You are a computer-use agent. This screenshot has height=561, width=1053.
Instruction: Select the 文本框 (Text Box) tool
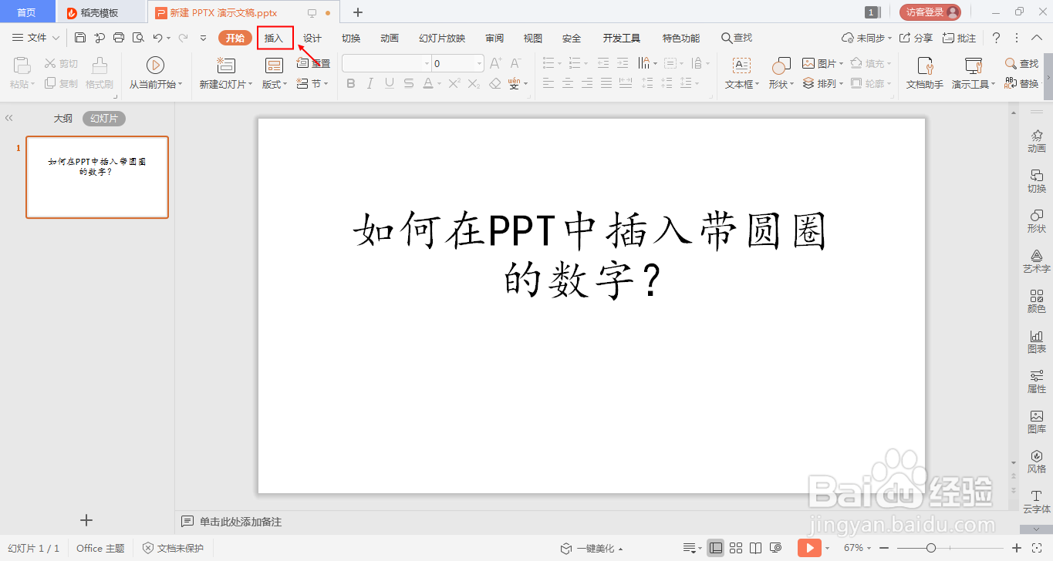(739, 73)
